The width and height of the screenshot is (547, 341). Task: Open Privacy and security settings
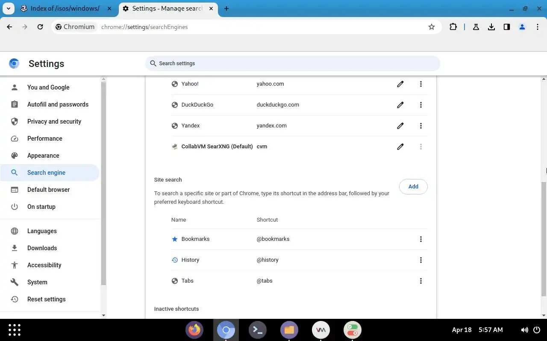point(50,121)
